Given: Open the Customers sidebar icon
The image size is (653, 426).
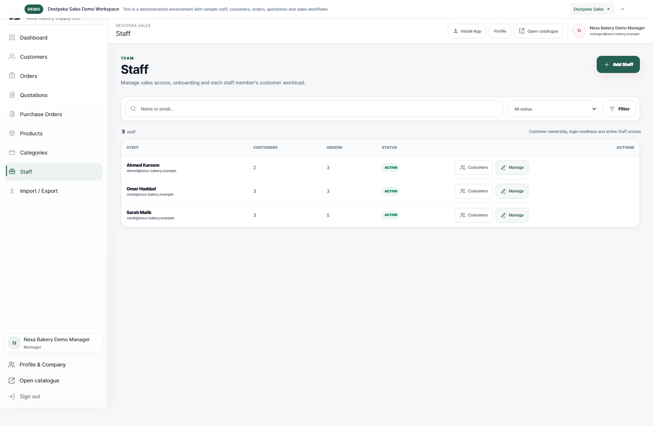Looking at the screenshot, I should 12,57.
